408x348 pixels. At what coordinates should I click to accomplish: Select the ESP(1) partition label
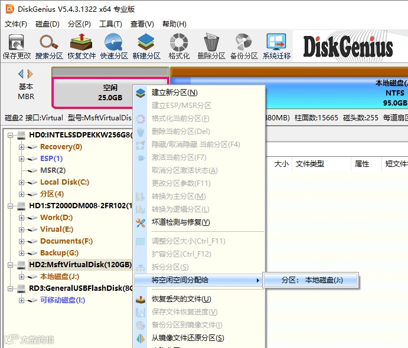(51, 159)
